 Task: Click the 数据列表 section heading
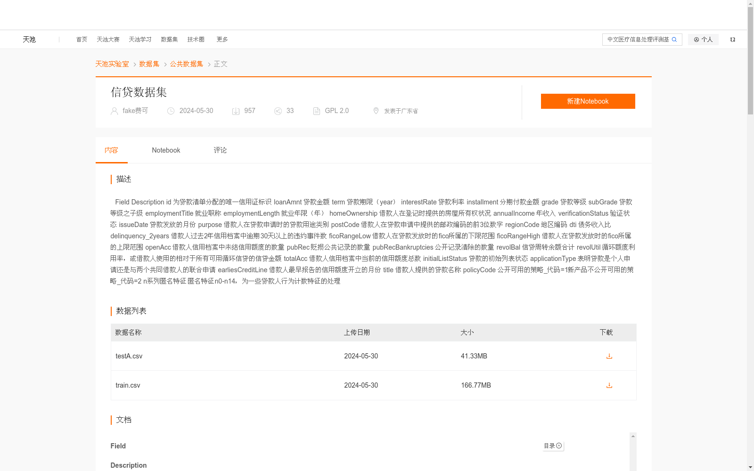pos(131,311)
